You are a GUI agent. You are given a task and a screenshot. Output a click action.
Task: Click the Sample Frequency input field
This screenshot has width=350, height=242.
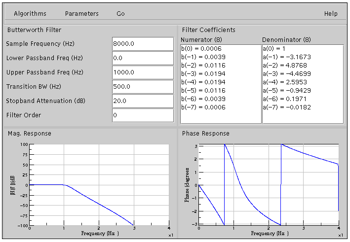(x=143, y=44)
